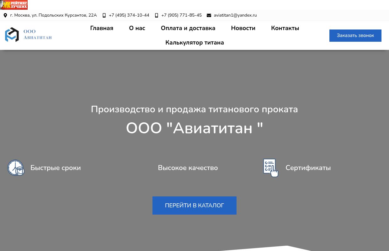Go to the О нас page
This screenshot has width=389, height=251.
137,28
